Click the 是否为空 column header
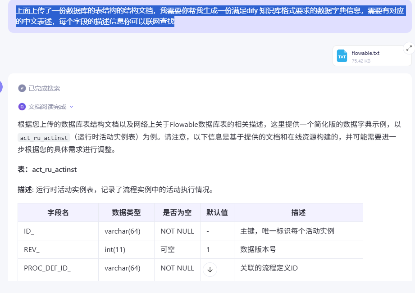The height and width of the screenshot is (293, 415). pos(177,212)
